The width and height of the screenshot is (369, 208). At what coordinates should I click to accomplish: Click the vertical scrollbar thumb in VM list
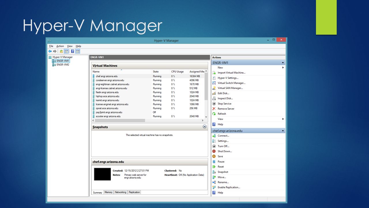206,87
